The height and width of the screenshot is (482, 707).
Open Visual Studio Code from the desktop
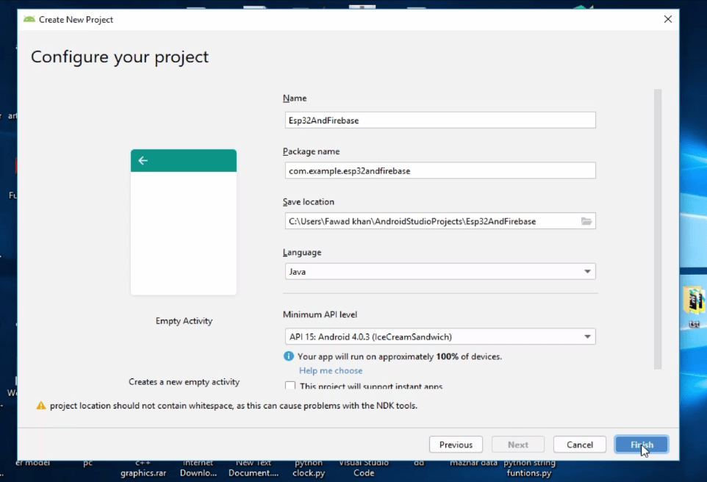pyautogui.click(x=363, y=468)
